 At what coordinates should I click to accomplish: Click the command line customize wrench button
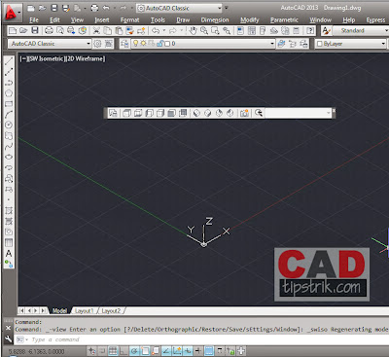pos(9,339)
